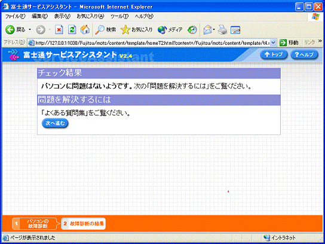Click the トップ button in header
This screenshot has height=244, width=325.
point(274,54)
